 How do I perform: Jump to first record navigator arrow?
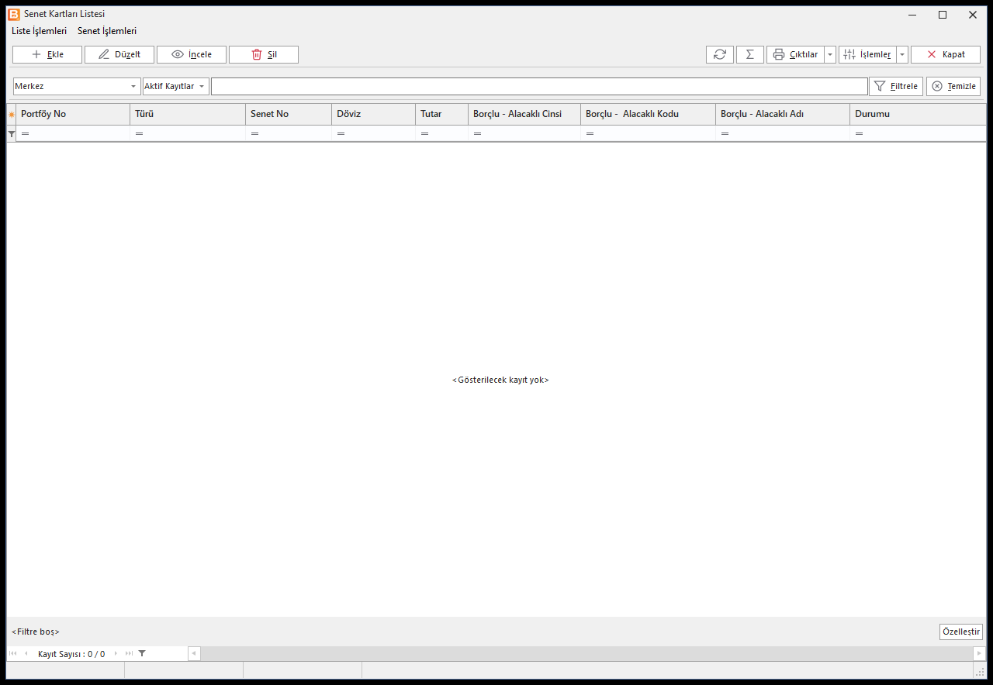pyautogui.click(x=13, y=654)
